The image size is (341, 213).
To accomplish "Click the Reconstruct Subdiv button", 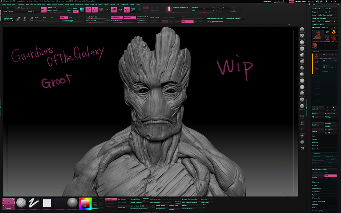I will (324, 169).
